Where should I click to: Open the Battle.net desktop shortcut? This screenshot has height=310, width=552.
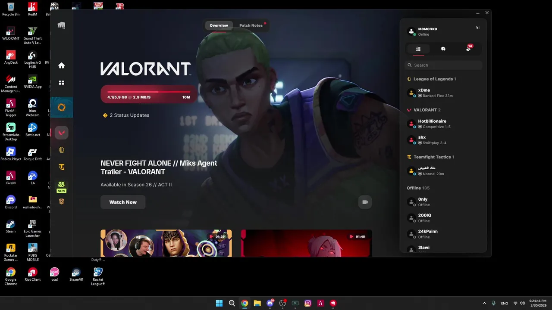(32, 130)
